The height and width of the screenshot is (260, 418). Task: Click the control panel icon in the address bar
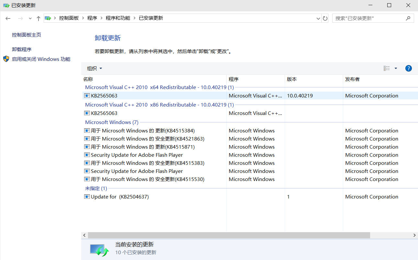click(x=48, y=18)
